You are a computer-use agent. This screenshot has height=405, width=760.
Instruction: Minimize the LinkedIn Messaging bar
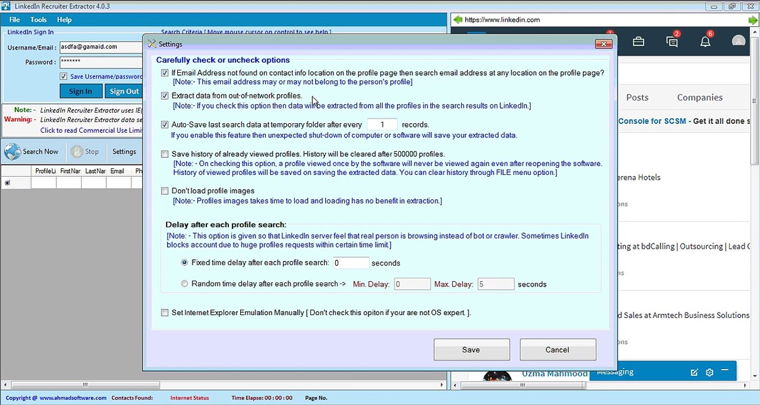(x=725, y=370)
